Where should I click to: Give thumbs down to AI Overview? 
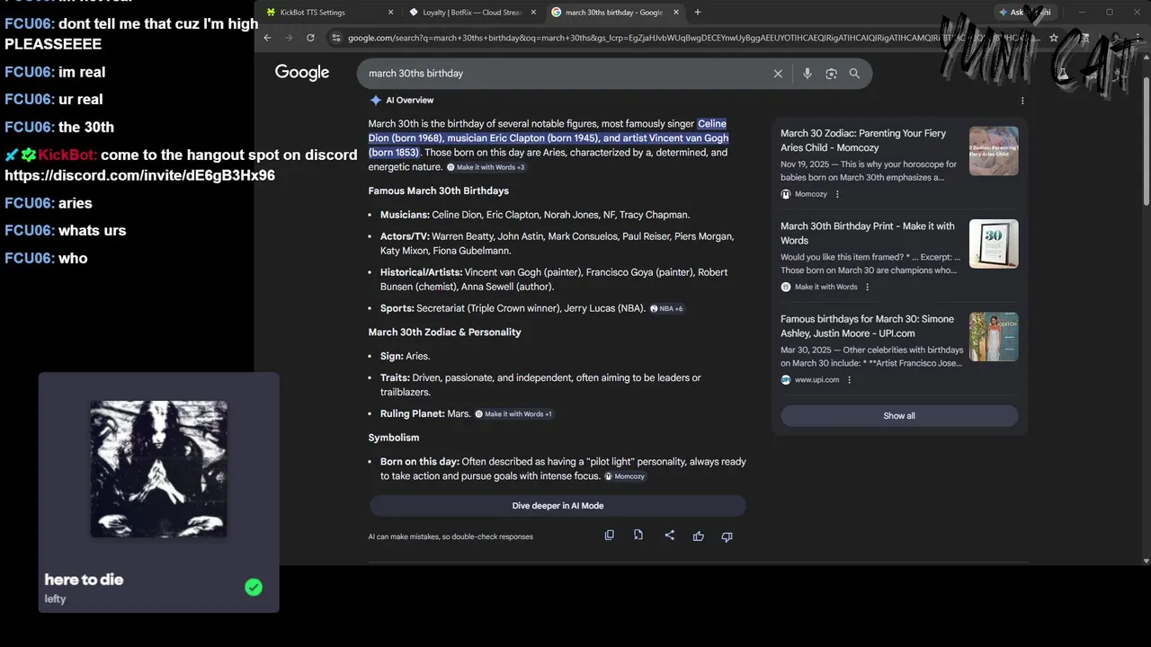tap(727, 536)
